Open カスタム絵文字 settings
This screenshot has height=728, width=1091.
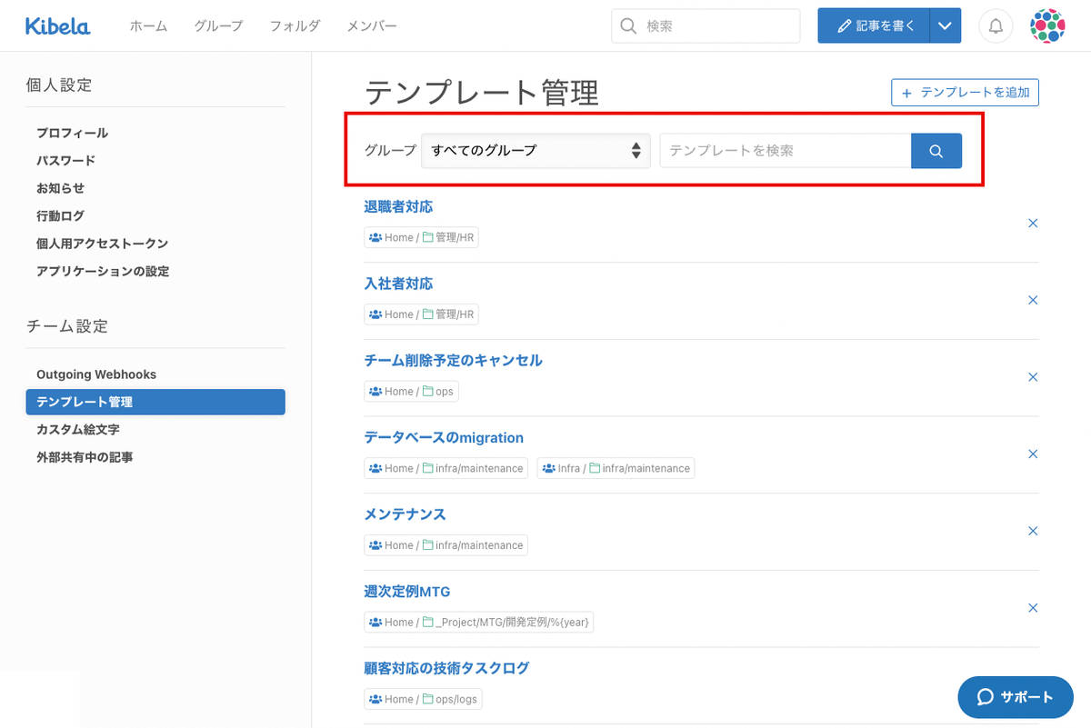(x=77, y=429)
